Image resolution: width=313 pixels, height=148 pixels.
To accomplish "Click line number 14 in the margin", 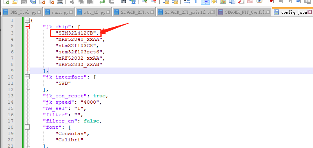I will [x=10, y=102].
